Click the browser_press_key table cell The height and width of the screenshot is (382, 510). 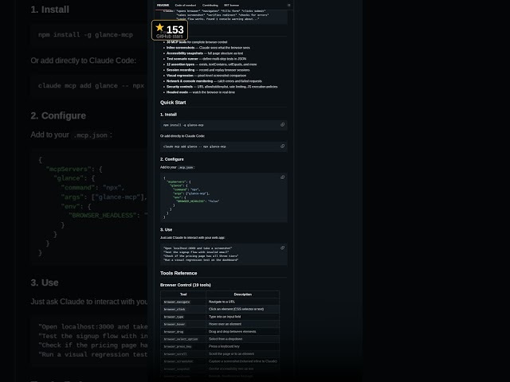coord(183,347)
